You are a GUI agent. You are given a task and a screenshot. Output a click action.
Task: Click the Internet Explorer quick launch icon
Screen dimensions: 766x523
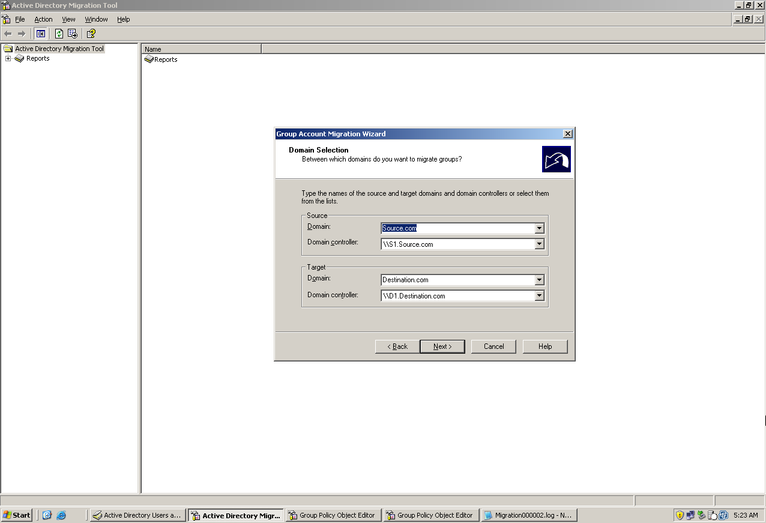61,515
